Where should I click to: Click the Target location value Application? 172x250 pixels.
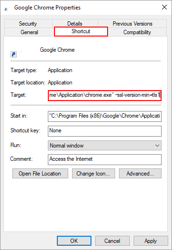pos(60,83)
